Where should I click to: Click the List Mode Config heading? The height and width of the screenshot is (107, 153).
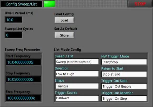(x=68, y=50)
